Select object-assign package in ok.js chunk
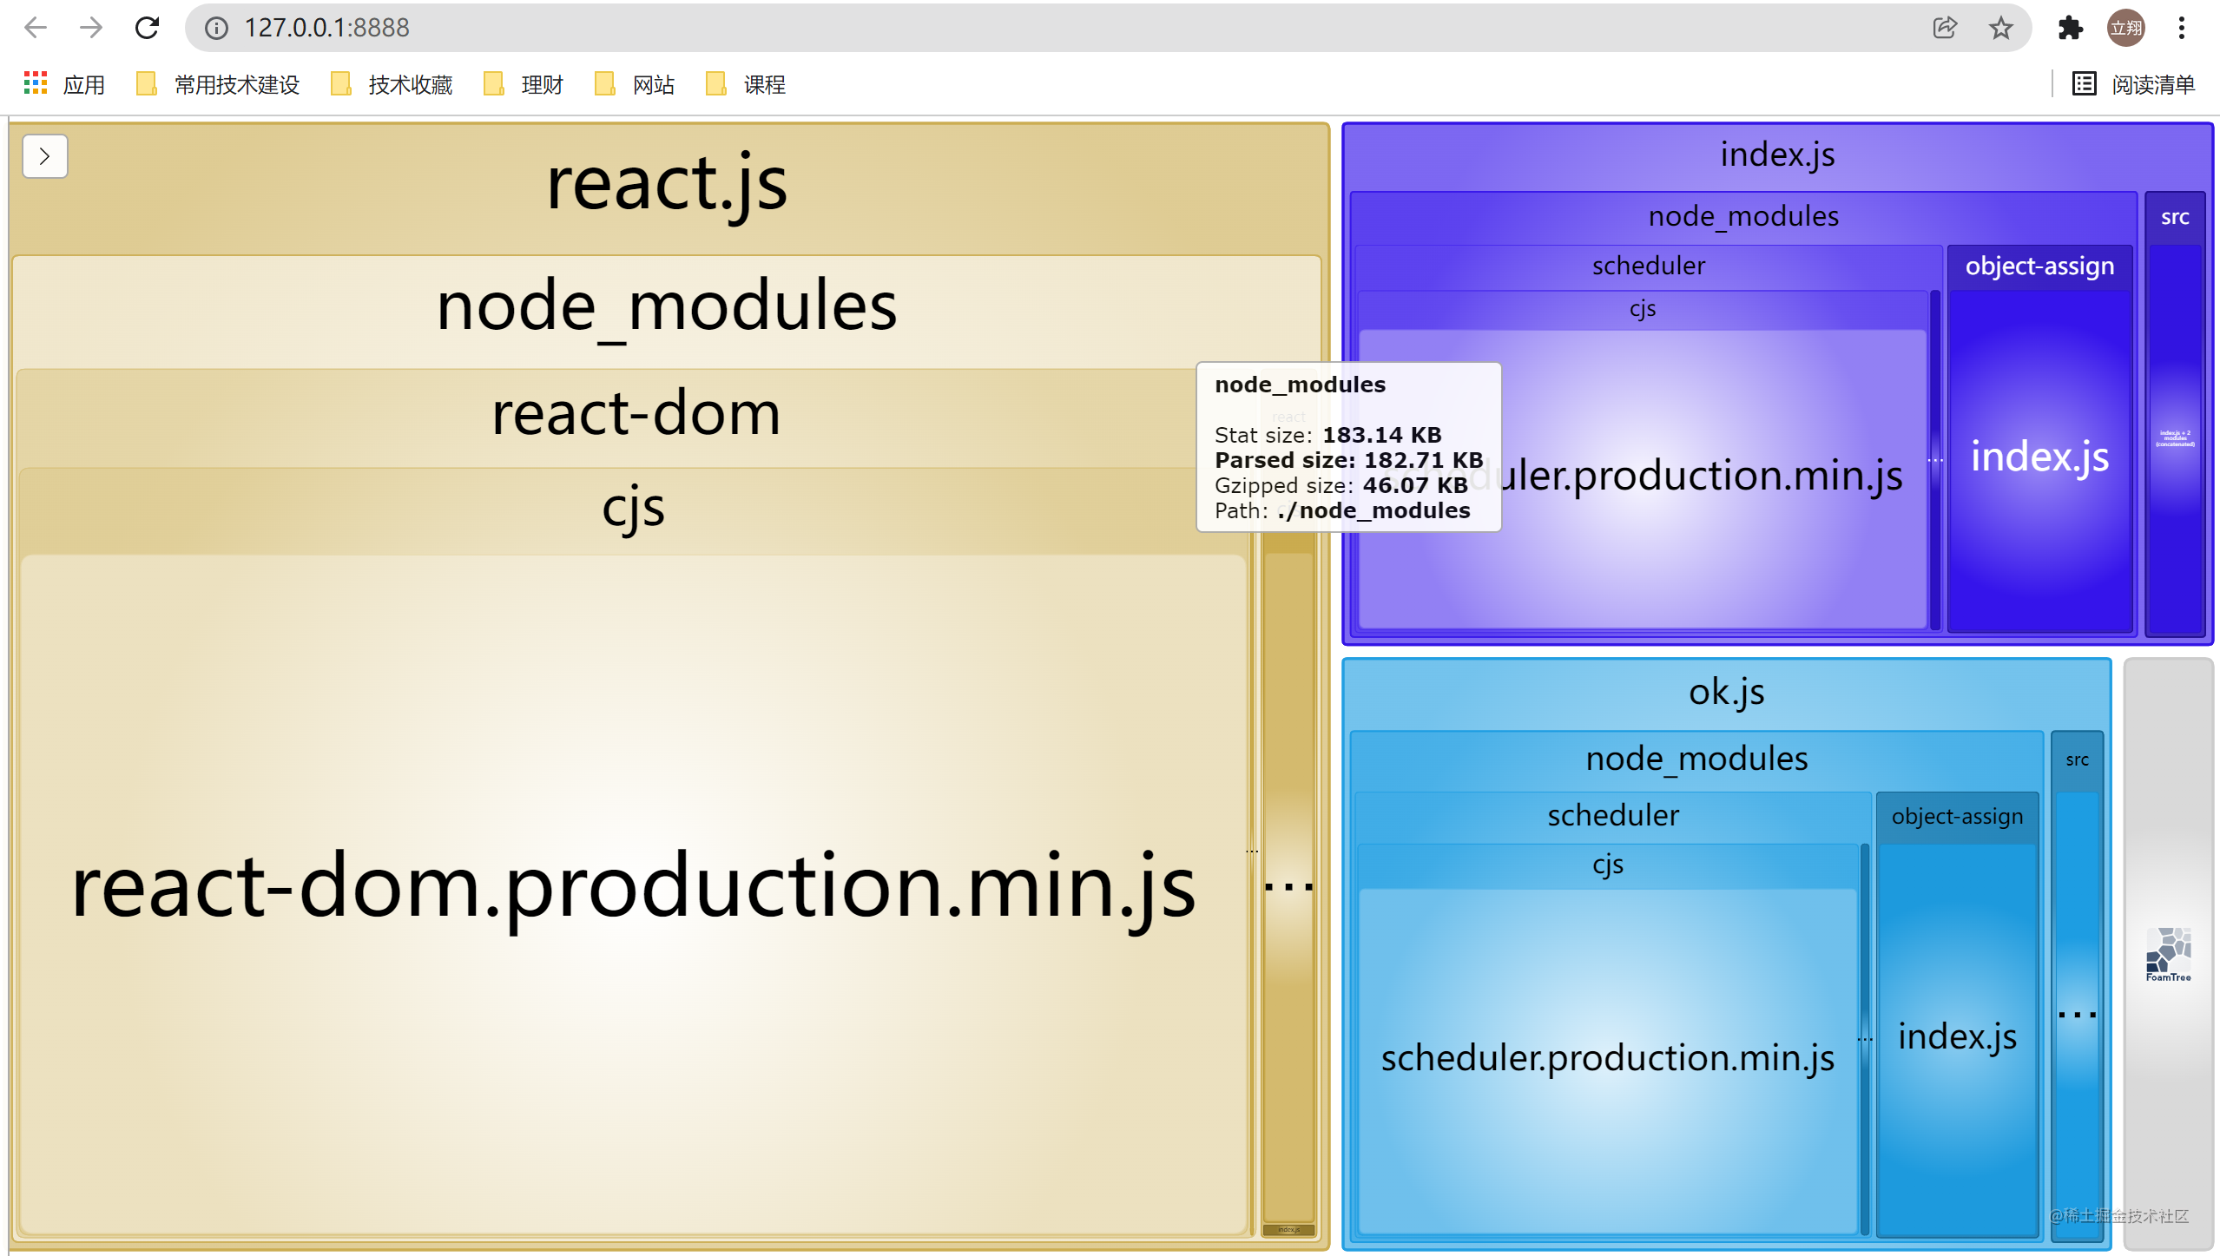Screen dimensions: 2220x1256 click(x=1957, y=817)
